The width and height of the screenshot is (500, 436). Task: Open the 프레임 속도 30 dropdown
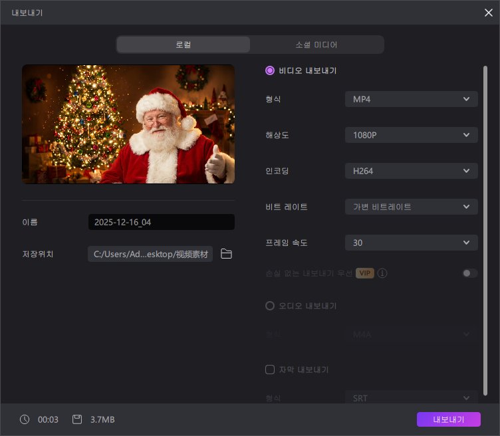[x=411, y=243]
